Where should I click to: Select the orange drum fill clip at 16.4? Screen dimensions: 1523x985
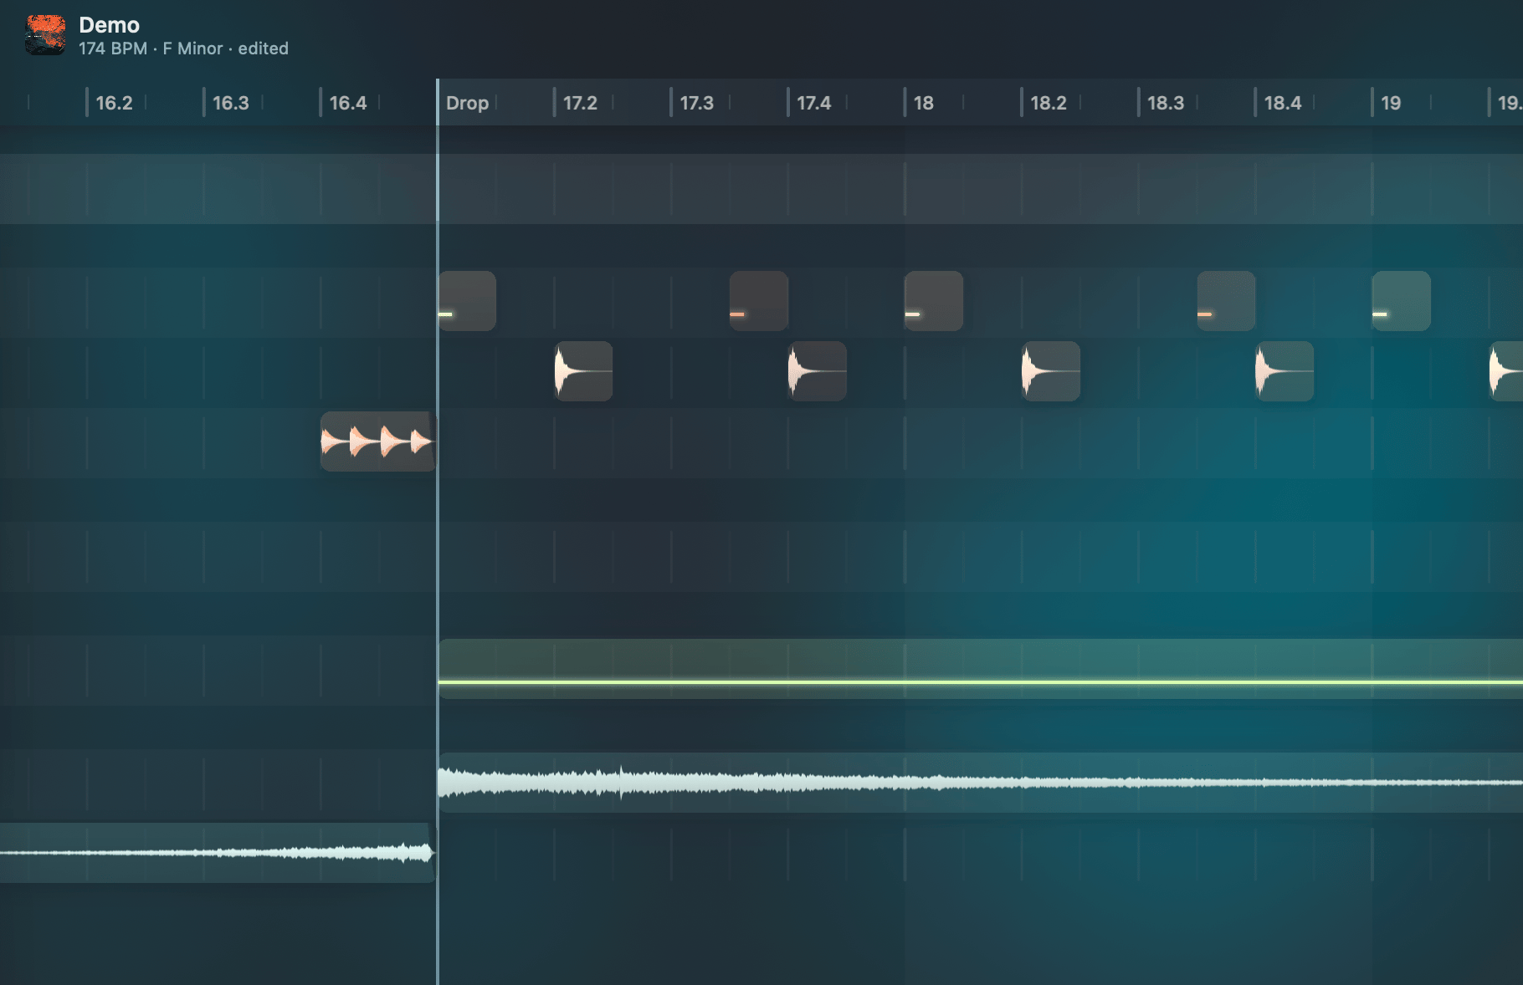[378, 441]
